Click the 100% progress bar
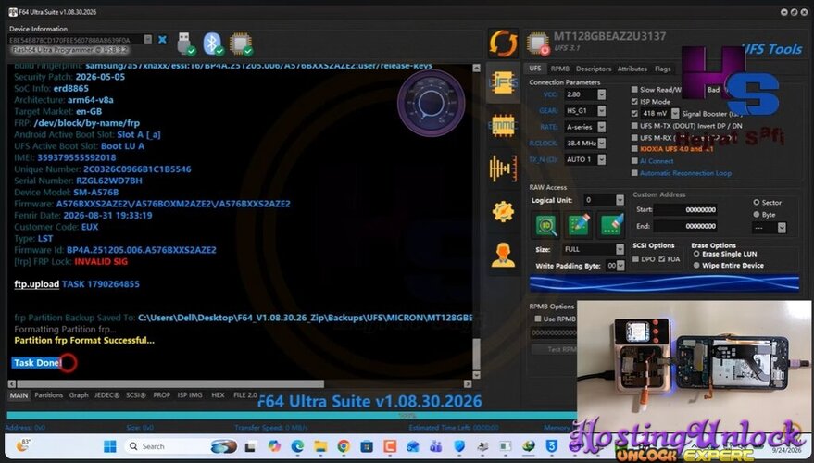The height and width of the screenshot is (463, 814). (291, 415)
